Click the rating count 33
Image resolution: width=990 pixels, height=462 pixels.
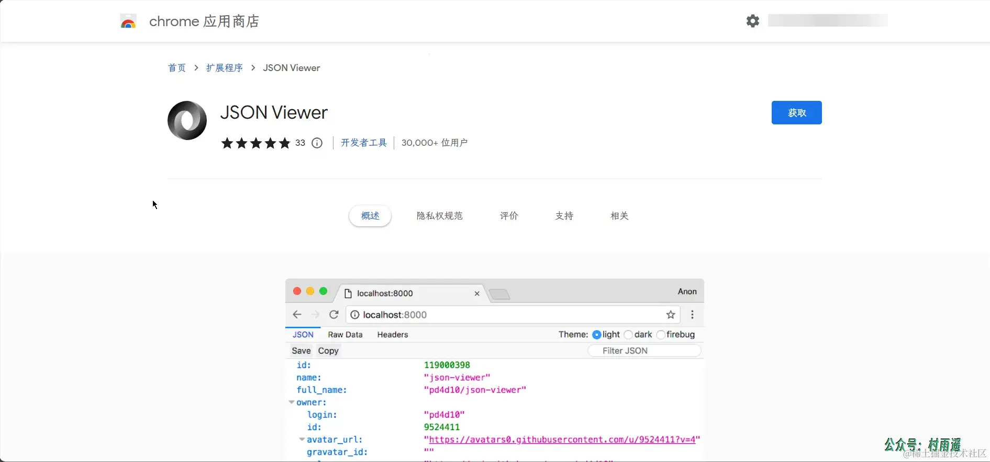300,143
